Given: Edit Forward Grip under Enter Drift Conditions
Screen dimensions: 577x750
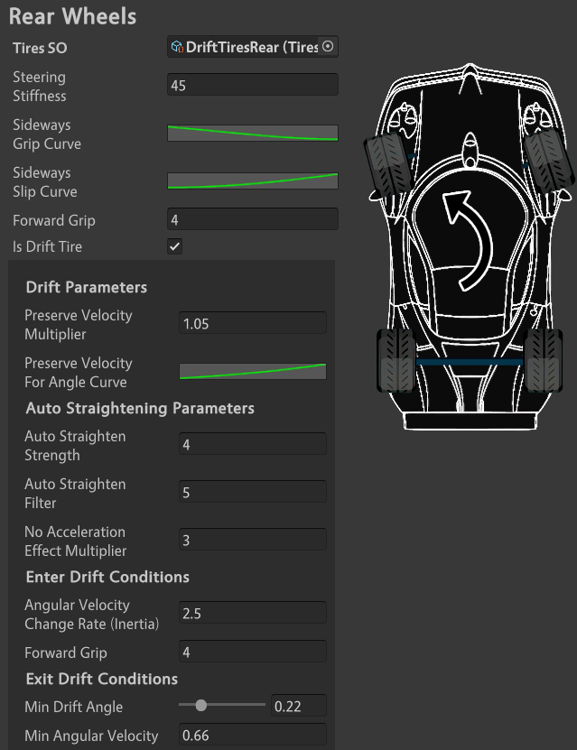Looking at the screenshot, I should (253, 652).
